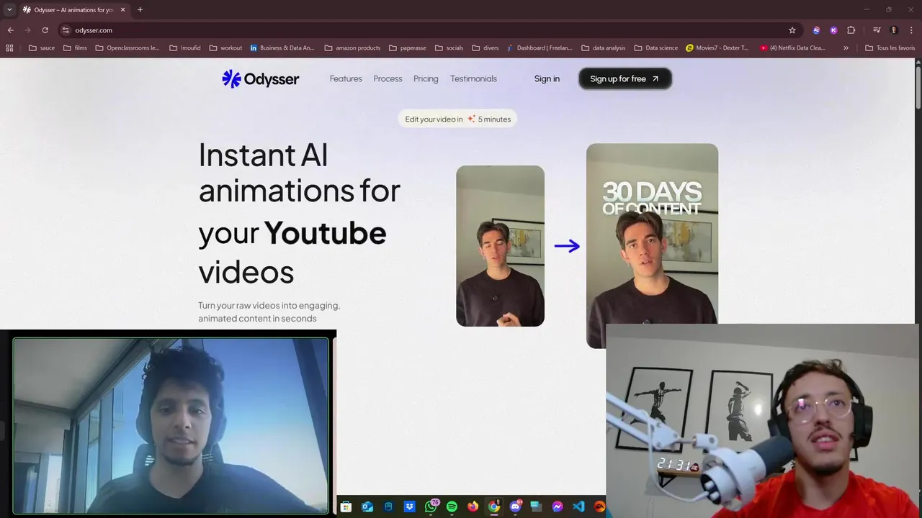Click the Odysser logo
The image size is (922, 518).
point(260,79)
